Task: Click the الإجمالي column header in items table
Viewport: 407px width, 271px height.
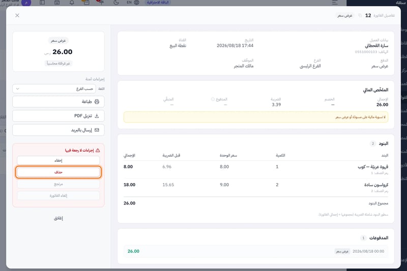Action: tap(129, 156)
